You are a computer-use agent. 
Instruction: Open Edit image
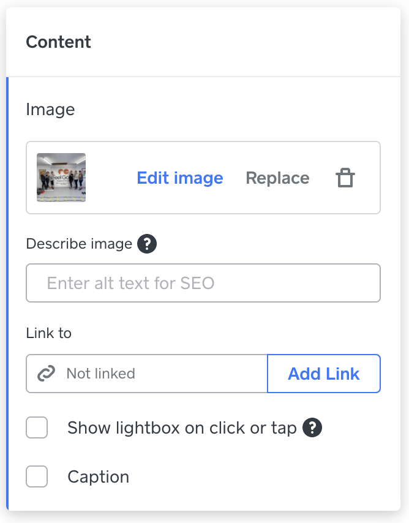click(179, 178)
